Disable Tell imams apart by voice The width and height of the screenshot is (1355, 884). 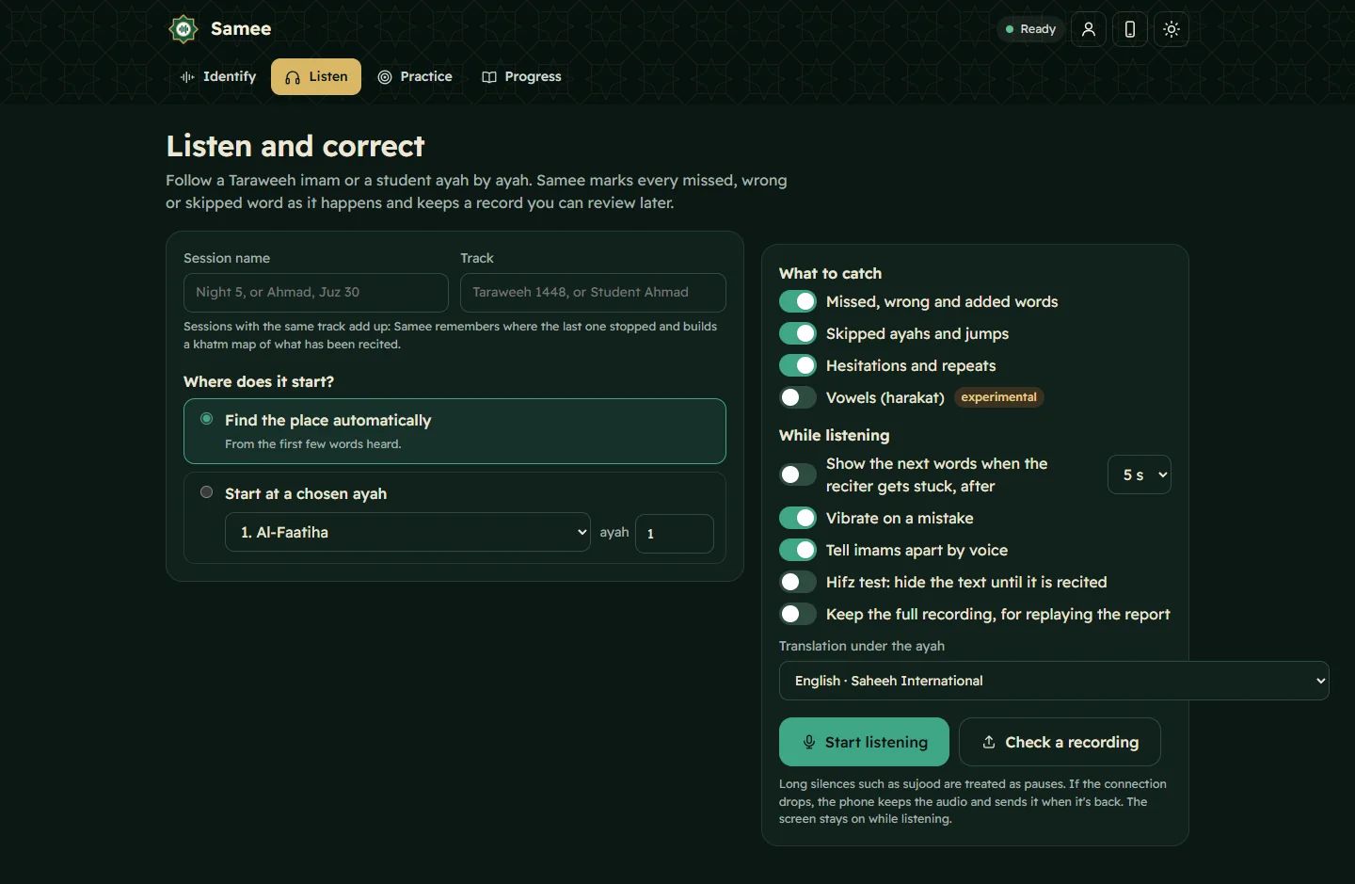(798, 550)
